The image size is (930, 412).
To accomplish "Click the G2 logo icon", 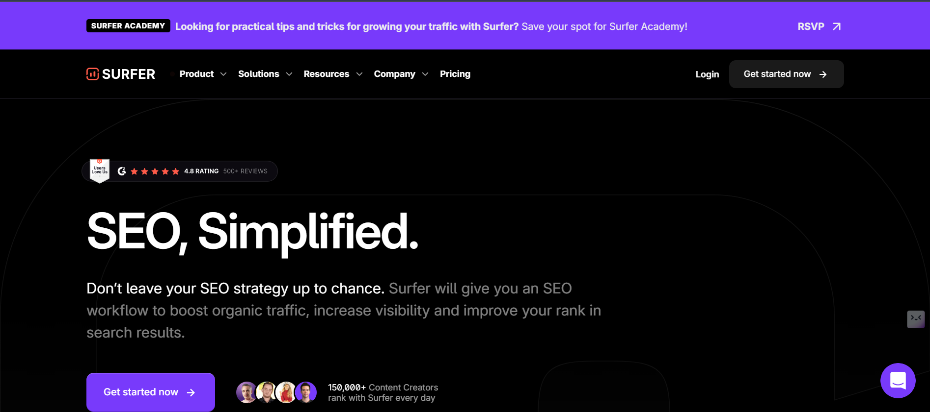I will 122,171.
